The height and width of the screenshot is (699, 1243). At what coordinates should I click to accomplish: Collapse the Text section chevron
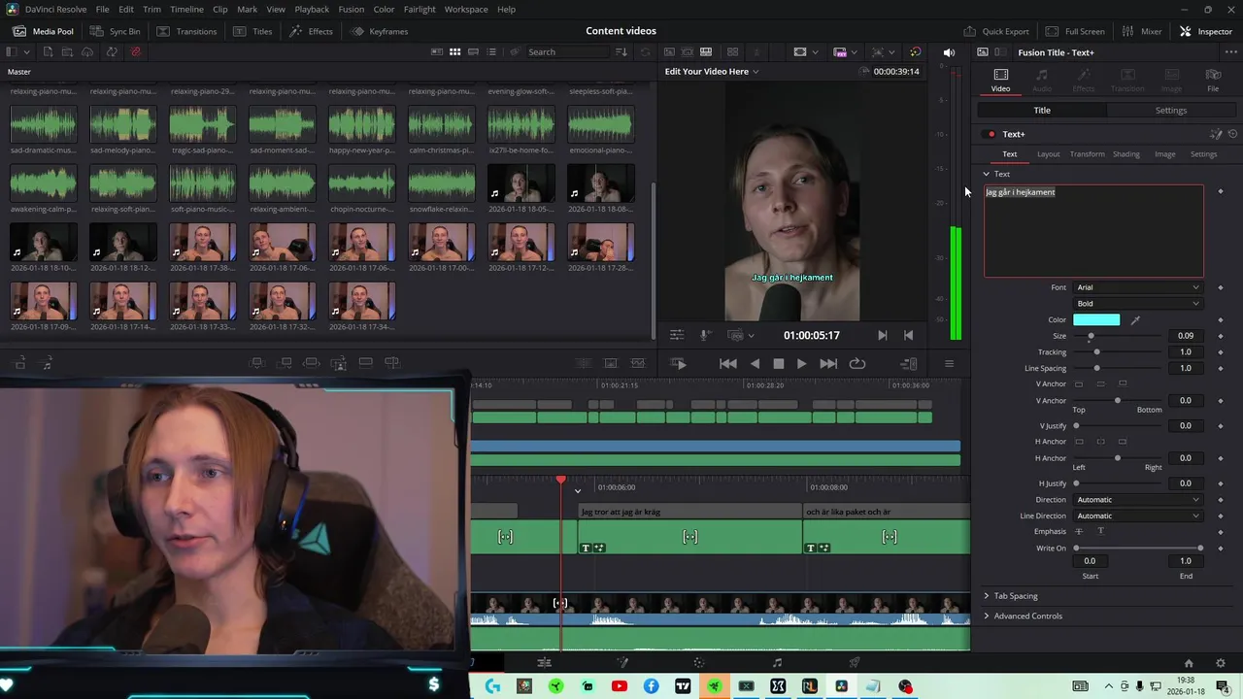coord(986,174)
